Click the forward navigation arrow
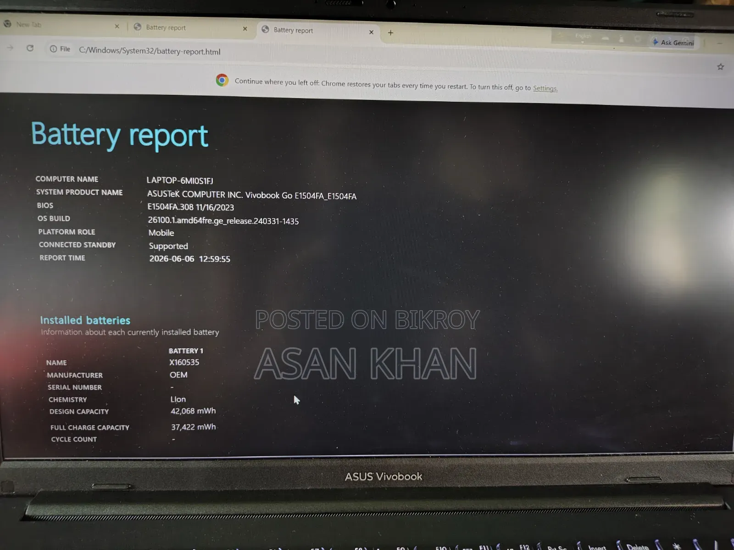Viewport: 734px width, 550px height. 10,47
